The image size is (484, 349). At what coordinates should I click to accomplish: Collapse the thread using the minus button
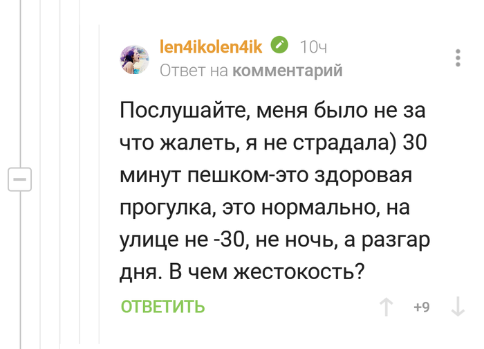[19, 179]
